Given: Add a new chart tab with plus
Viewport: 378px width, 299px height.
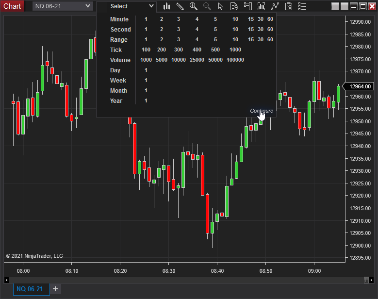Looking at the screenshot, I should 55,289.
